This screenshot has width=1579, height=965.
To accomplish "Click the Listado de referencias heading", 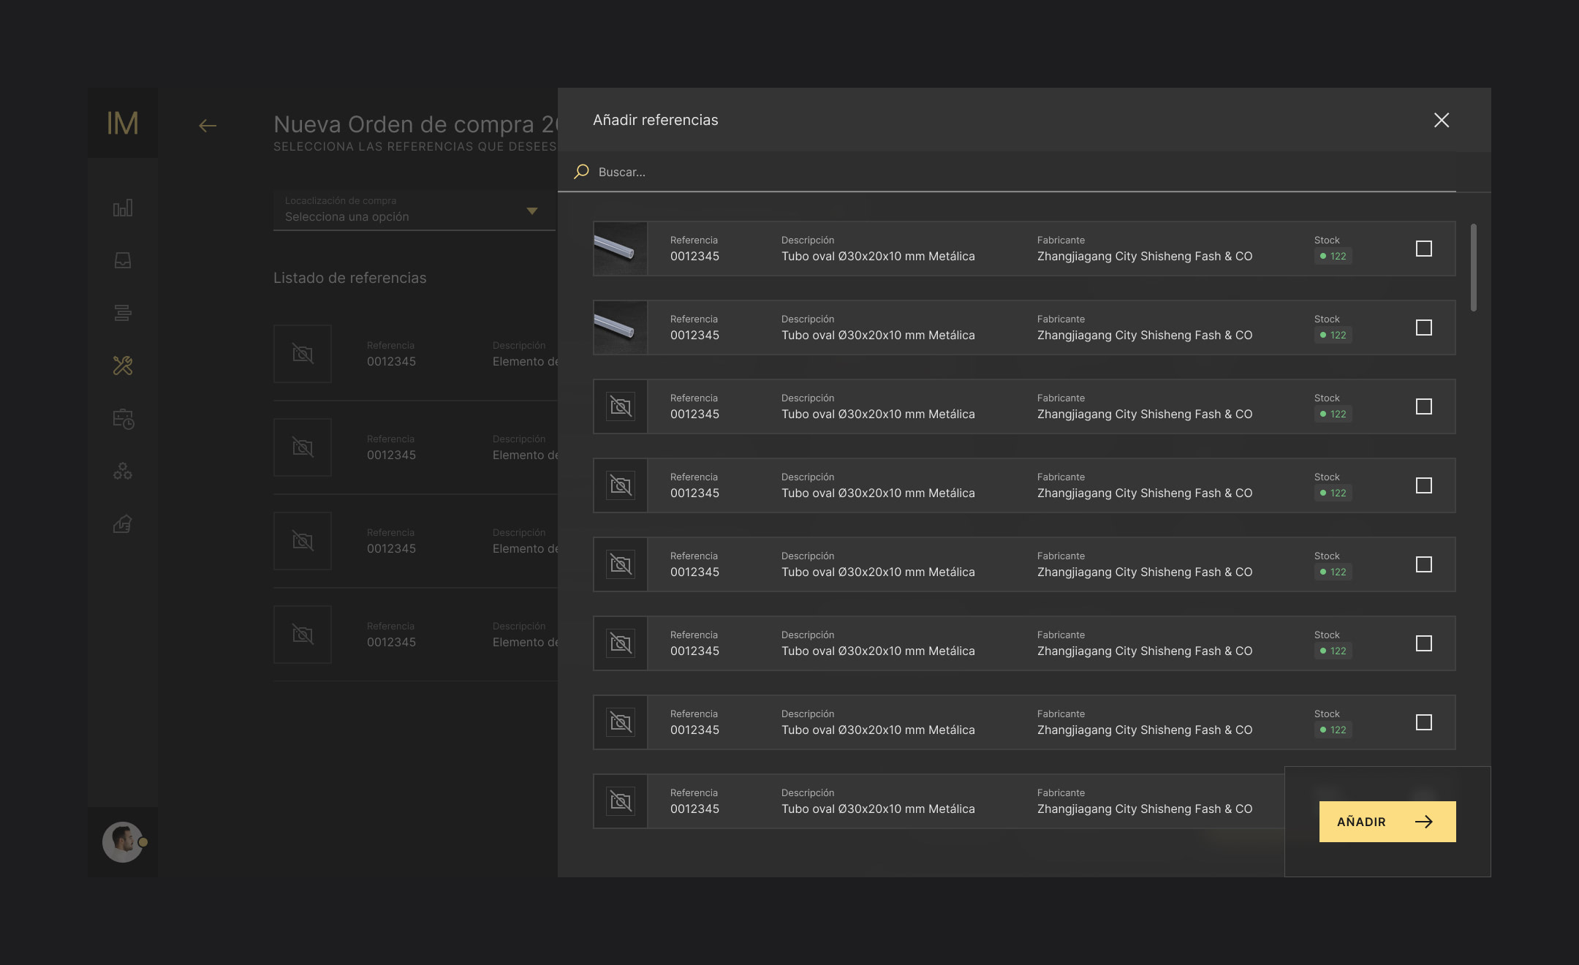I will (350, 278).
